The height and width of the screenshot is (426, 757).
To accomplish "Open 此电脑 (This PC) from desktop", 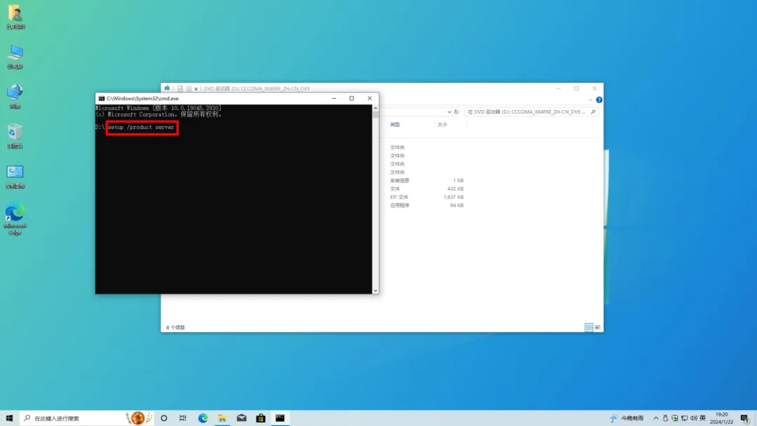I will (x=15, y=55).
